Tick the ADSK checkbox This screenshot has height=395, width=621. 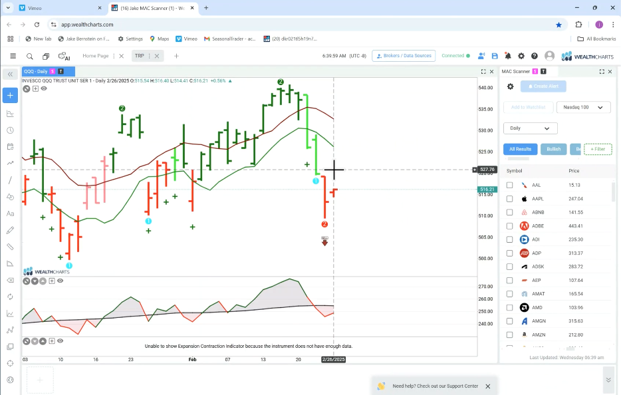(x=510, y=267)
